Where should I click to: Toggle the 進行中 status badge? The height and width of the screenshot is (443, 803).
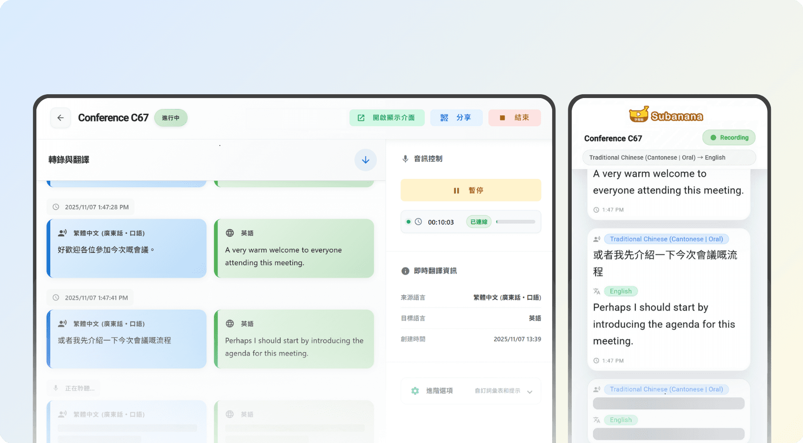[171, 118]
